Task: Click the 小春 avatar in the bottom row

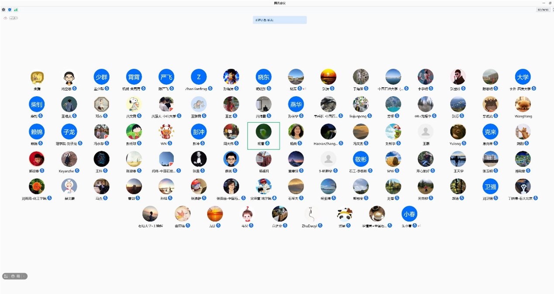Action: [x=409, y=214]
